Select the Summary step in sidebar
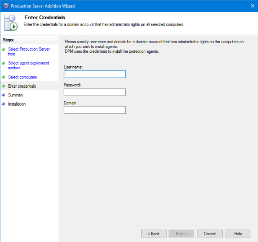 pos(15,95)
